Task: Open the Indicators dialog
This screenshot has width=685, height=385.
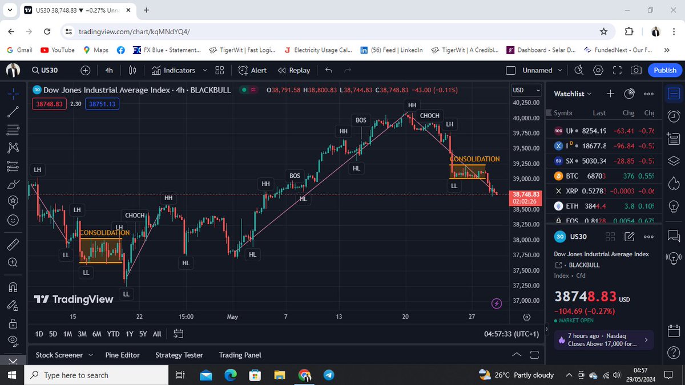Action: coord(173,70)
